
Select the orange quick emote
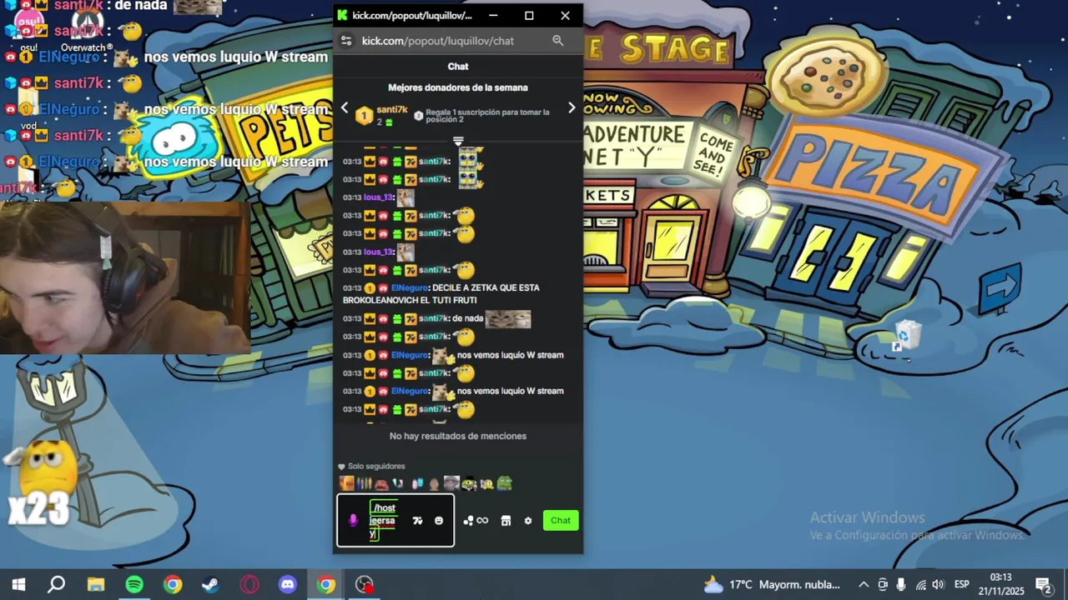[346, 483]
